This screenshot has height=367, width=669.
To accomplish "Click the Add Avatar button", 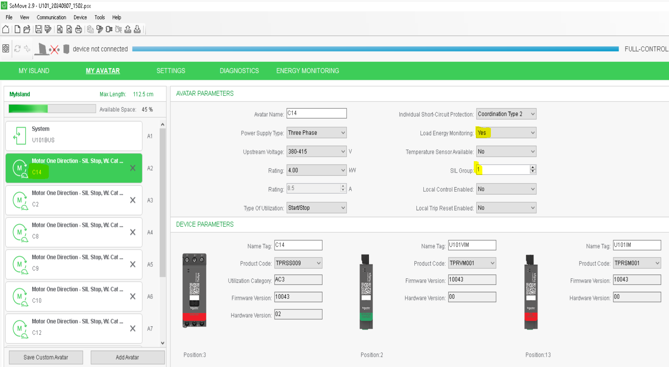I will click(x=127, y=357).
